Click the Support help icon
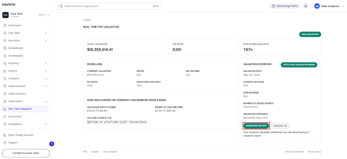The height and width of the screenshot is (159, 347). click(x=5, y=143)
